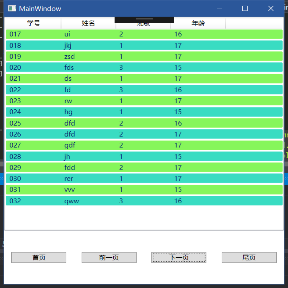288x288 pixels.
Task: Select the row with 学号 019
Action: (144, 56)
